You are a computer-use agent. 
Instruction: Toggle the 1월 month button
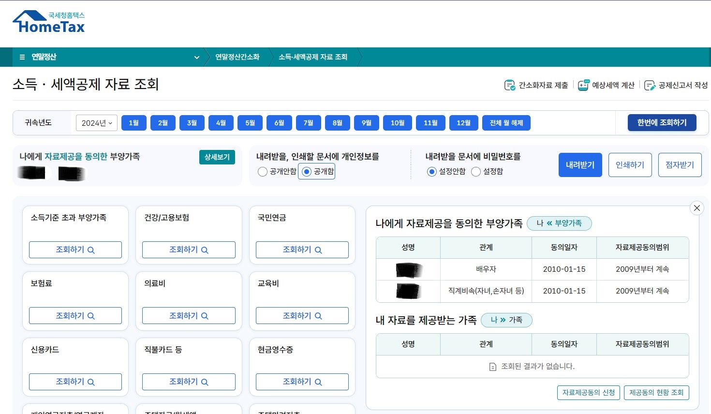click(x=134, y=123)
